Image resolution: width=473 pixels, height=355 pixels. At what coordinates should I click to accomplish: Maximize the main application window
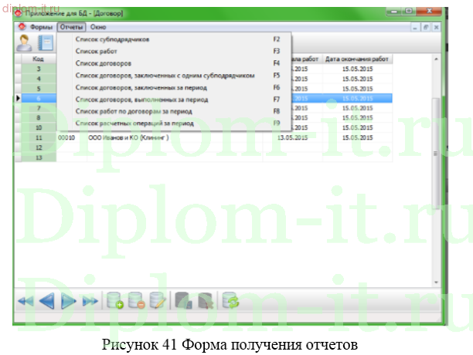click(409, 11)
